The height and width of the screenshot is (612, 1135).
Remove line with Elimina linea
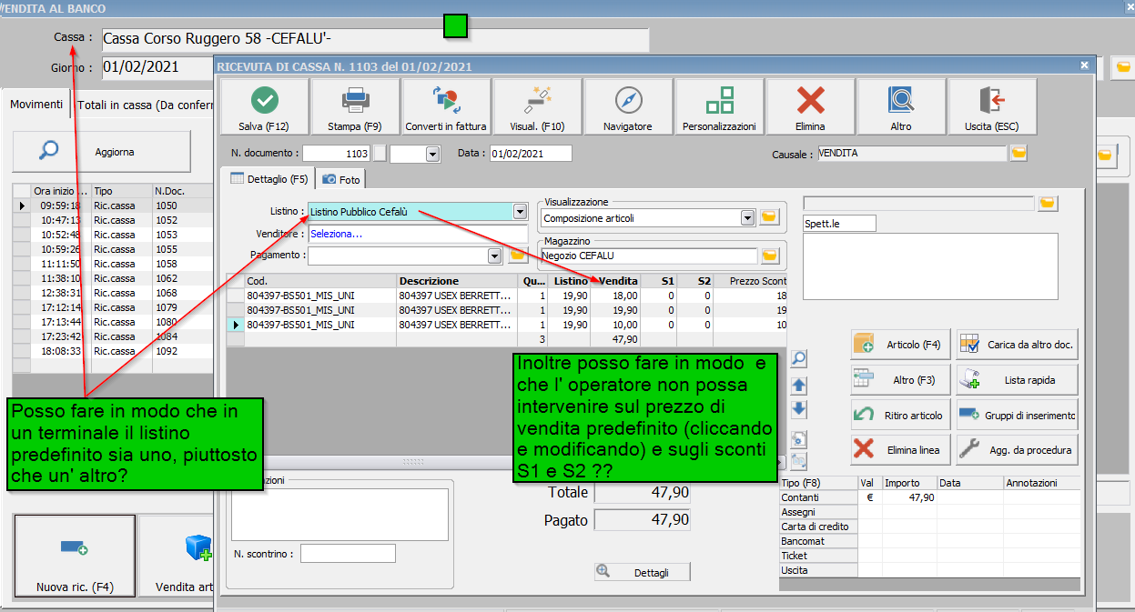[x=901, y=449]
